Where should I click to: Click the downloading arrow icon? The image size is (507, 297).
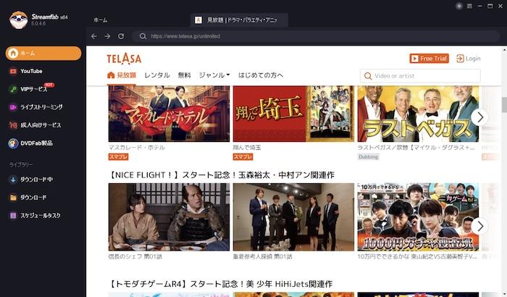pyautogui.click(x=13, y=180)
